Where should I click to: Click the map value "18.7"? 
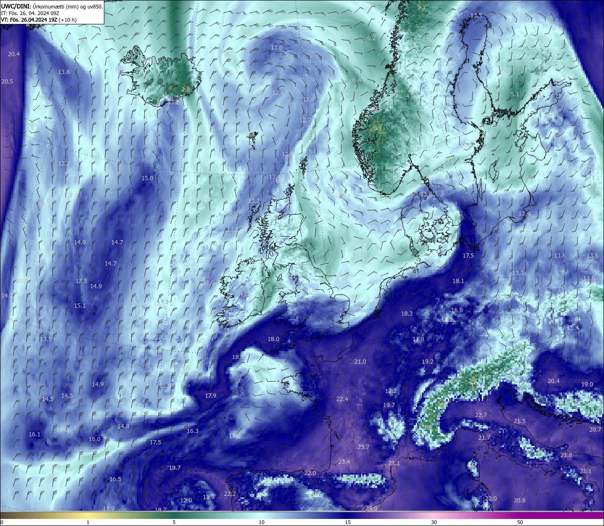(x=160, y=510)
